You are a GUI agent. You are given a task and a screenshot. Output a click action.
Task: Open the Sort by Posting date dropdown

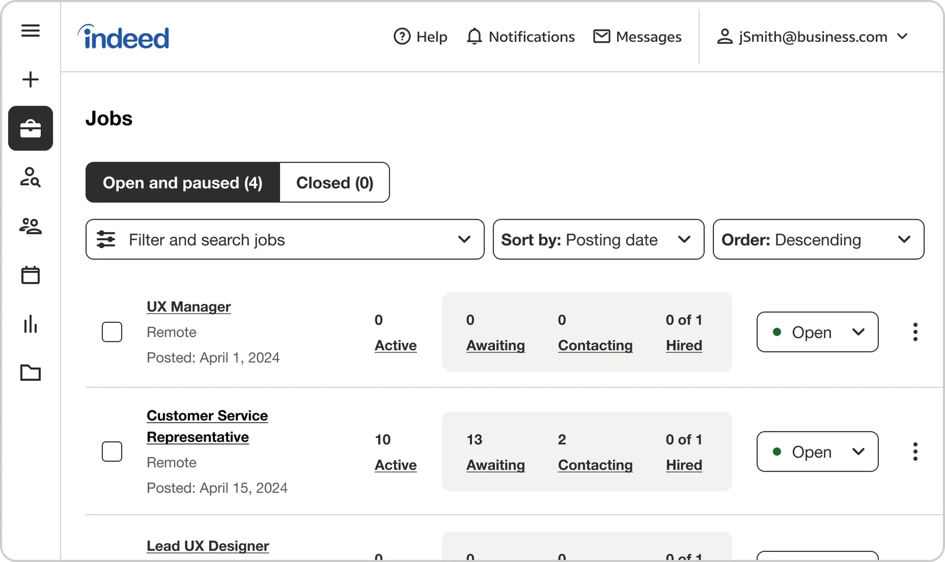point(598,239)
